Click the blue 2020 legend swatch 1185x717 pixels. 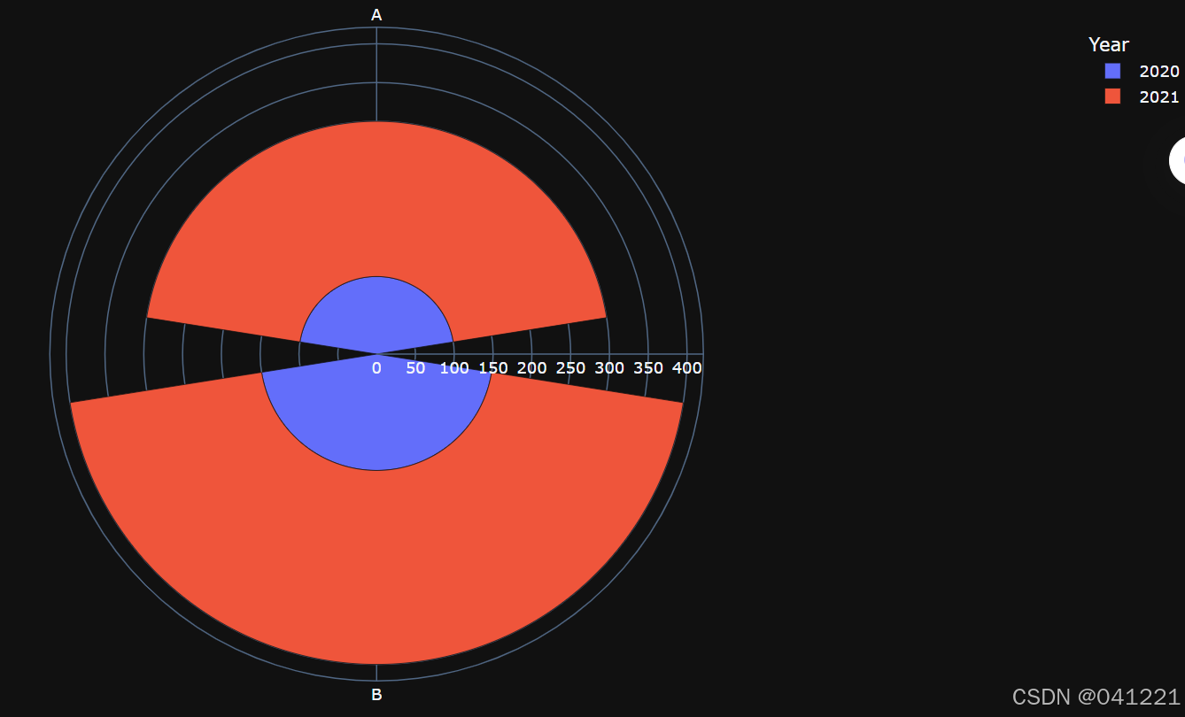click(x=1112, y=71)
